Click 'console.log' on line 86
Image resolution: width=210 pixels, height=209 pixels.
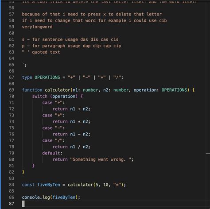36,197
